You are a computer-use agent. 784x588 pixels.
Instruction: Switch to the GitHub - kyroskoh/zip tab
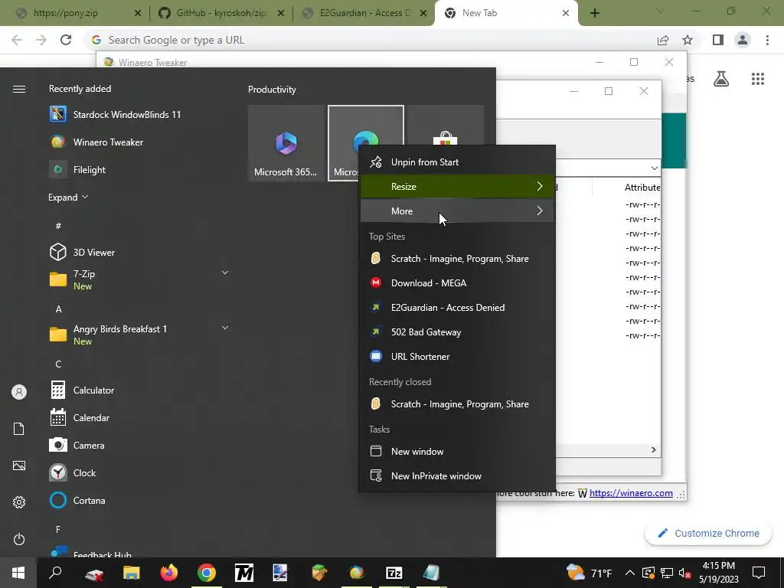(x=220, y=13)
